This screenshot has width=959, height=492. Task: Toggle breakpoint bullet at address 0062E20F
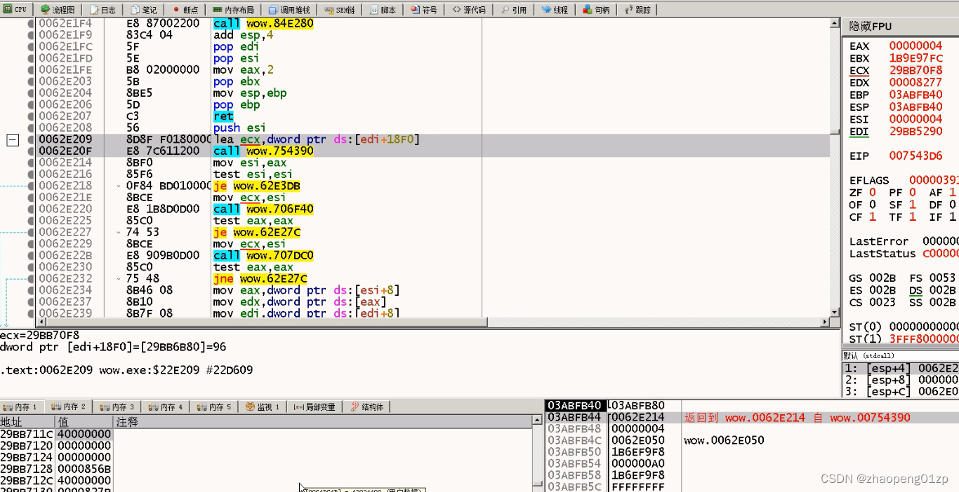pos(31,151)
